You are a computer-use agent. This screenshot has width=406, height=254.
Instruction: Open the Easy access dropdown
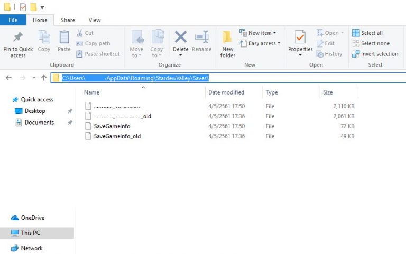[260, 43]
